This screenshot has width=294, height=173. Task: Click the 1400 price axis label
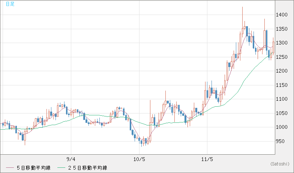pos(282,15)
